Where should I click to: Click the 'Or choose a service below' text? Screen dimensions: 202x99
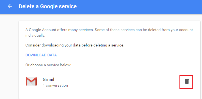pyautogui.click(x=48, y=65)
